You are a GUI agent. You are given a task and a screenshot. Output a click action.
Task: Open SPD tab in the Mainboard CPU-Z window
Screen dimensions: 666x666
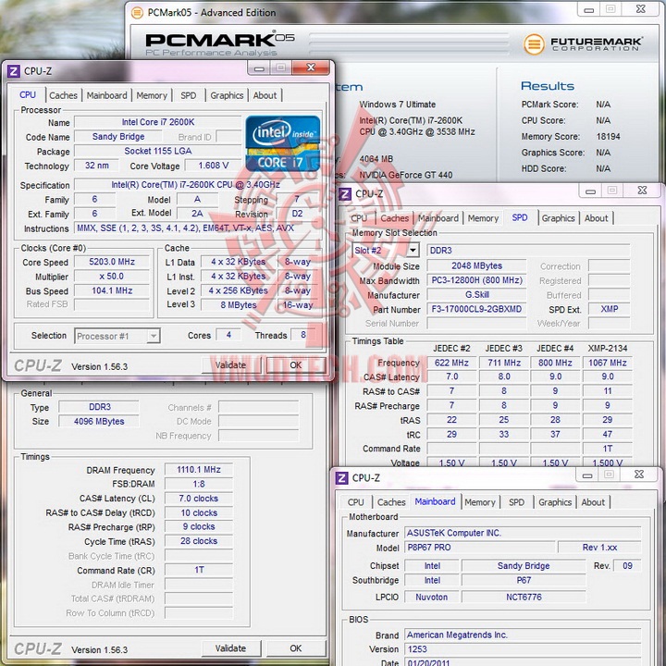coord(516,502)
